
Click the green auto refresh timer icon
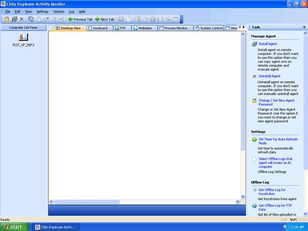[255, 139]
